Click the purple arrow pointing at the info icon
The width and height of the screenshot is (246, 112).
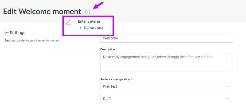click(x=98, y=5)
